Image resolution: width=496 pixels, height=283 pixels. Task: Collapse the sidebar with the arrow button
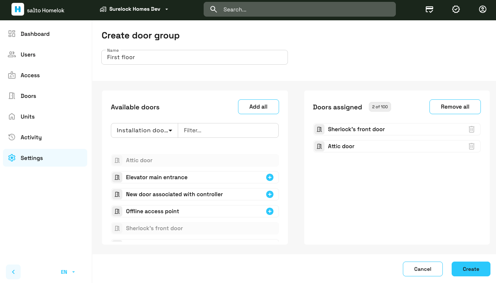tap(13, 272)
